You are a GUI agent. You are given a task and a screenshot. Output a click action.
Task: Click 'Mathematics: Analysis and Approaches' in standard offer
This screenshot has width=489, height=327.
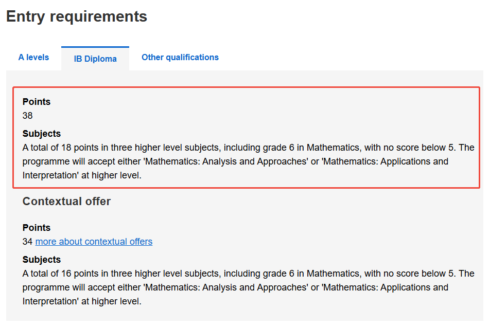click(226, 161)
